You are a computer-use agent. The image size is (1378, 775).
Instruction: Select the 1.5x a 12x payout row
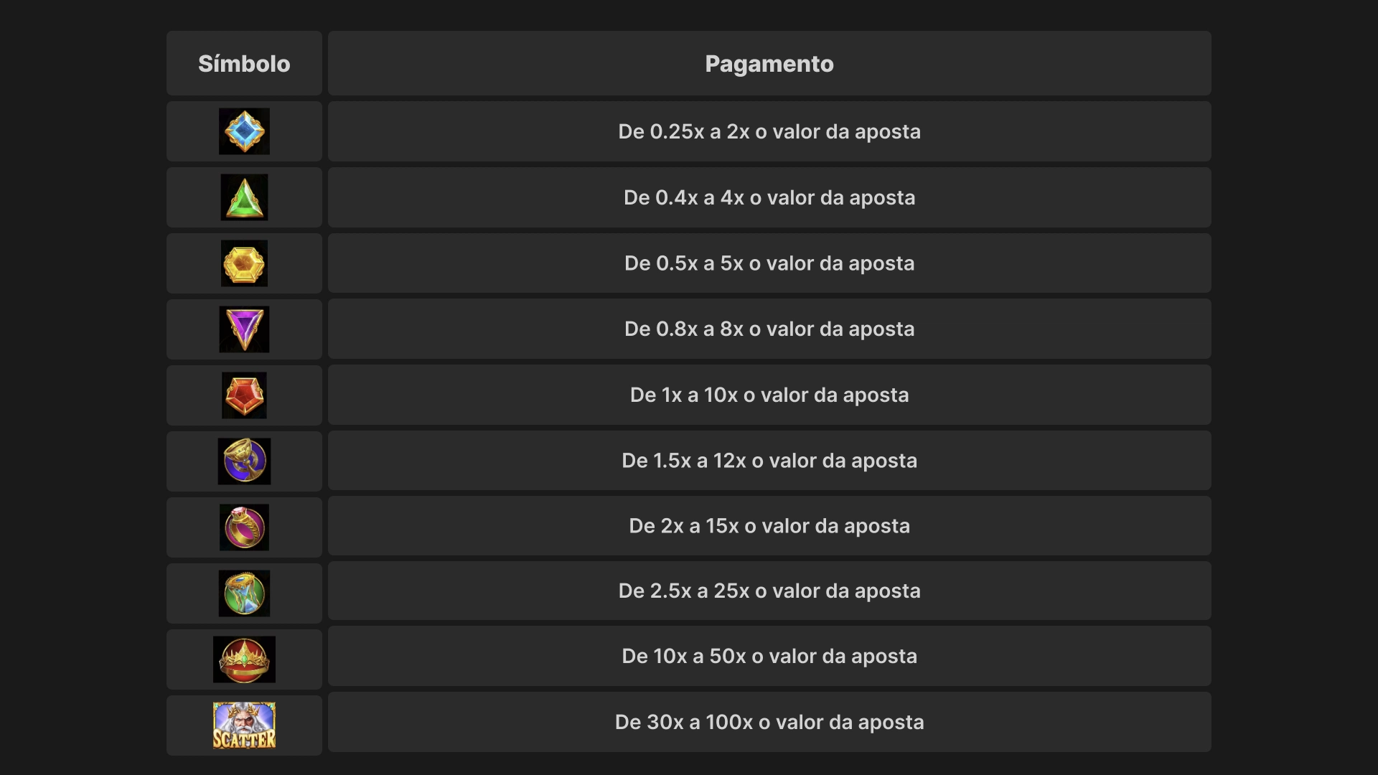(x=769, y=461)
